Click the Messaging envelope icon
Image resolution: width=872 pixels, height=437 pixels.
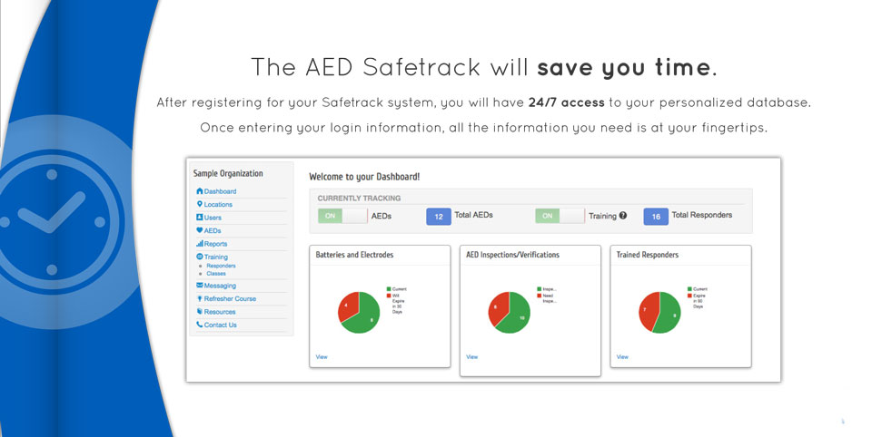pyautogui.click(x=200, y=286)
